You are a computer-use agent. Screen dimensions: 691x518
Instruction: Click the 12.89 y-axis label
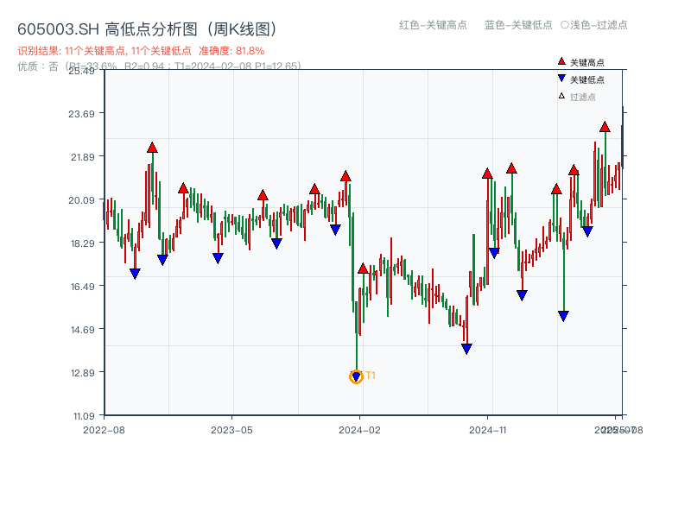coord(82,373)
